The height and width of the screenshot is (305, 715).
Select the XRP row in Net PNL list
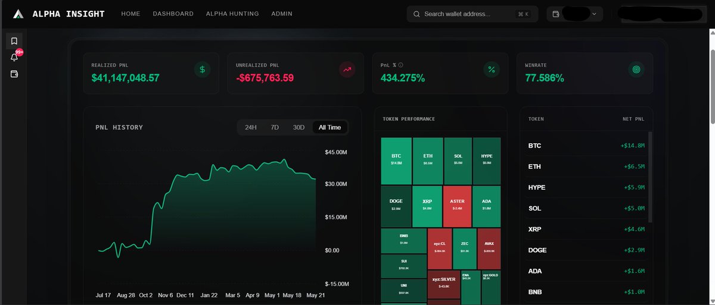tap(586, 229)
